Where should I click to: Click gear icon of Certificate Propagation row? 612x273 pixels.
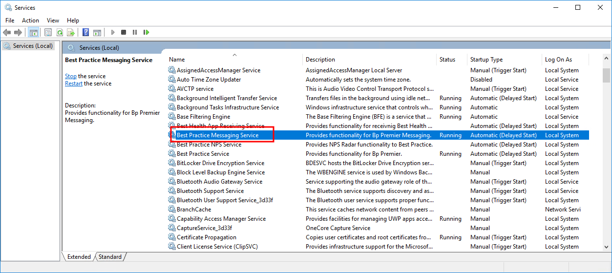(172, 237)
